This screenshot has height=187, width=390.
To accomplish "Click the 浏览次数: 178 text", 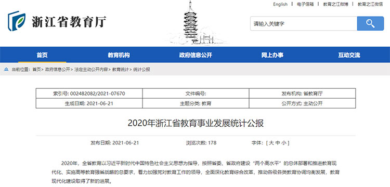I will coord(201,143).
